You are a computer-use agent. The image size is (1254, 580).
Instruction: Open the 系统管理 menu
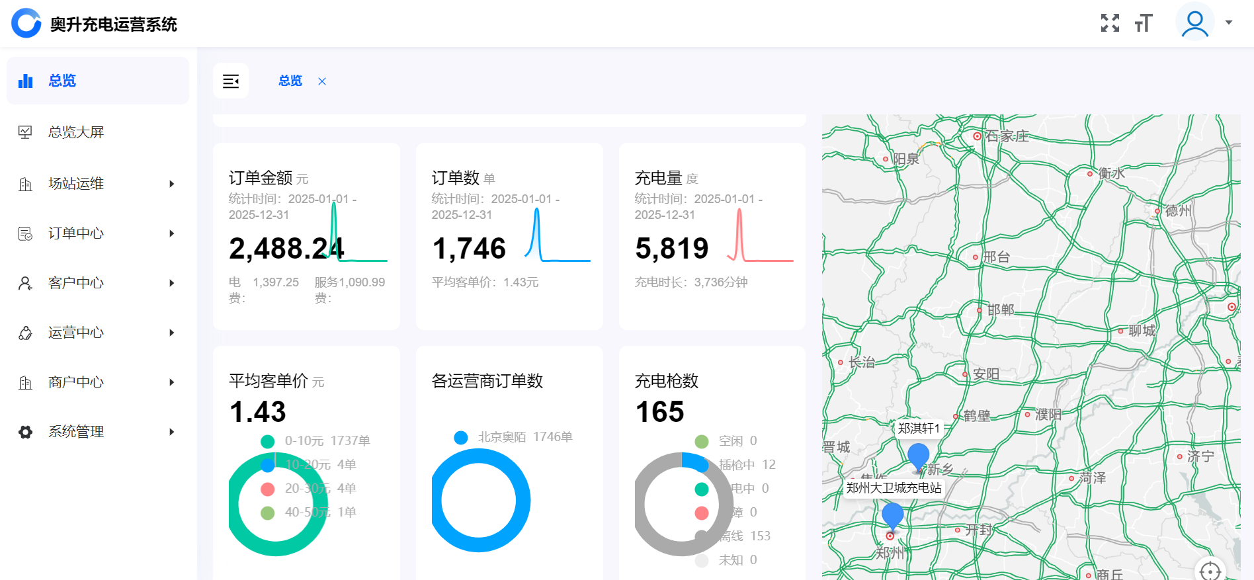[x=76, y=432]
